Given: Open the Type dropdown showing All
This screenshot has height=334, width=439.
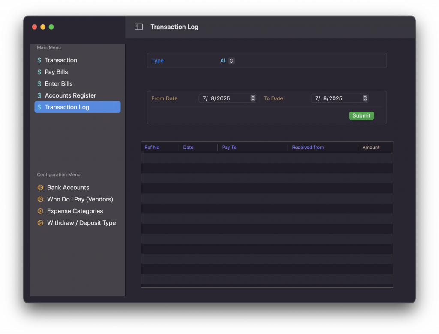Looking at the screenshot, I should pyautogui.click(x=227, y=61).
